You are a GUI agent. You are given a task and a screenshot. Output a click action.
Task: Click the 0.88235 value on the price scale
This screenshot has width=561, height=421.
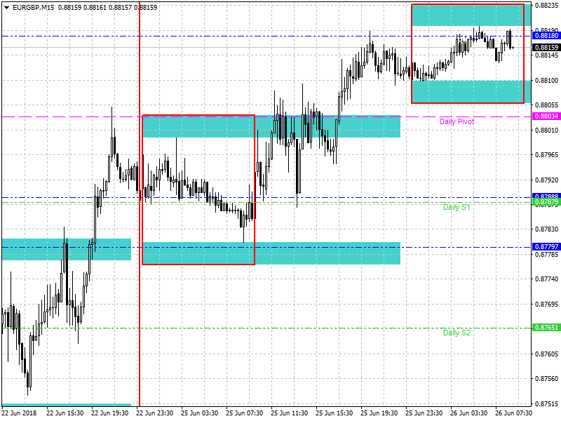pyautogui.click(x=546, y=6)
